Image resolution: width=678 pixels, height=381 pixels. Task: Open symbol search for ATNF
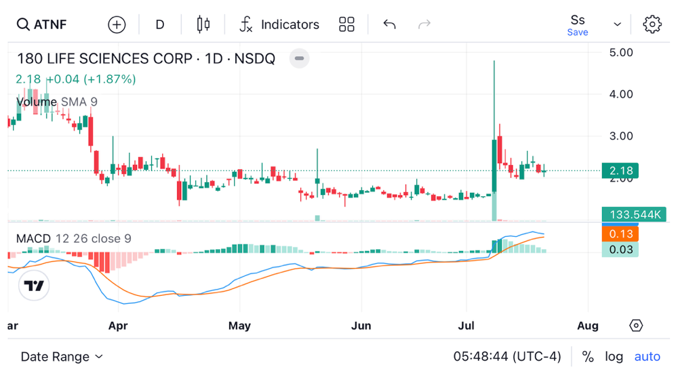tap(42, 24)
